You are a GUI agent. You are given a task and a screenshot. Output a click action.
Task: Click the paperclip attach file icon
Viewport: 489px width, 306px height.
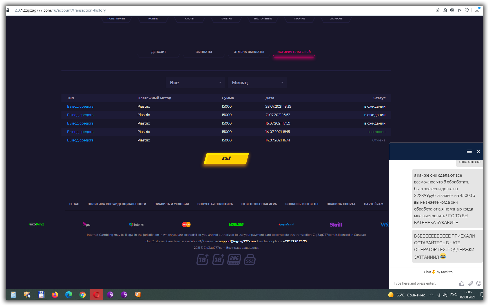pyautogui.click(x=470, y=283)
